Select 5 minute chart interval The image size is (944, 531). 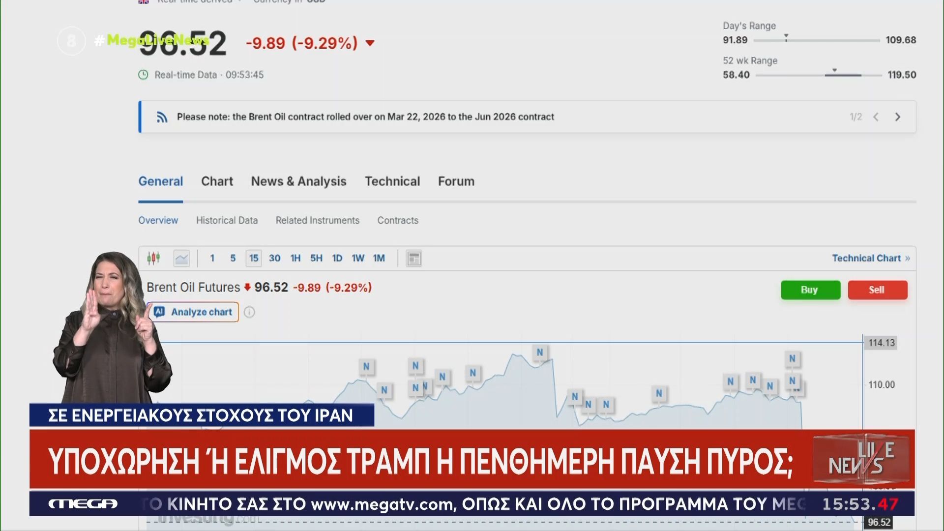coord(233,258)
